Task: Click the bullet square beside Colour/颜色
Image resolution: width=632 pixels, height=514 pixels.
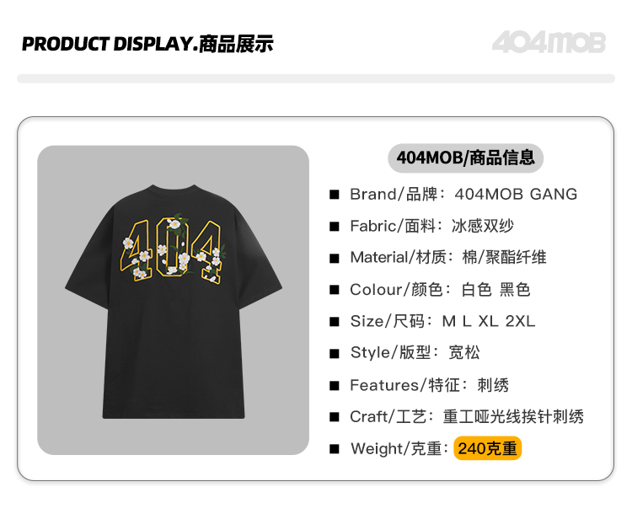Action: tap(335, 290)
